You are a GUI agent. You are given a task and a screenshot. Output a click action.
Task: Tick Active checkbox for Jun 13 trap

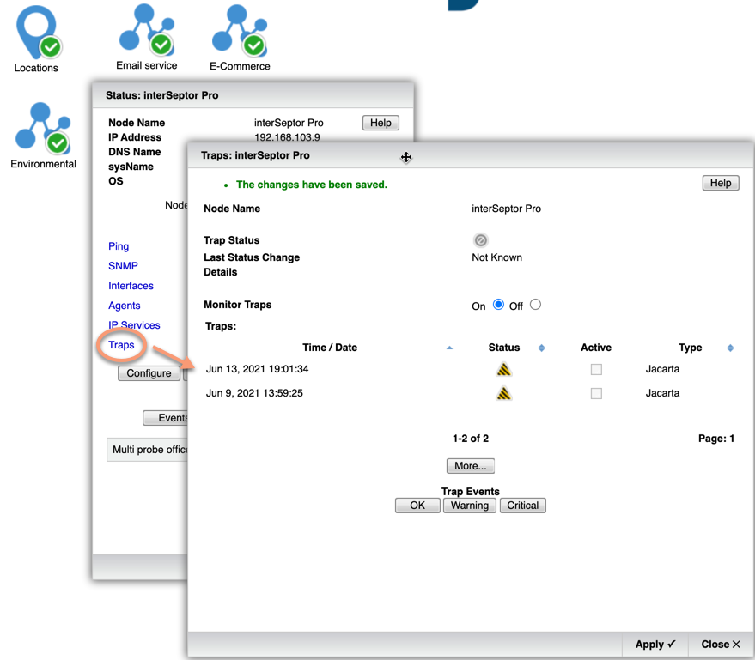point(596,369)
